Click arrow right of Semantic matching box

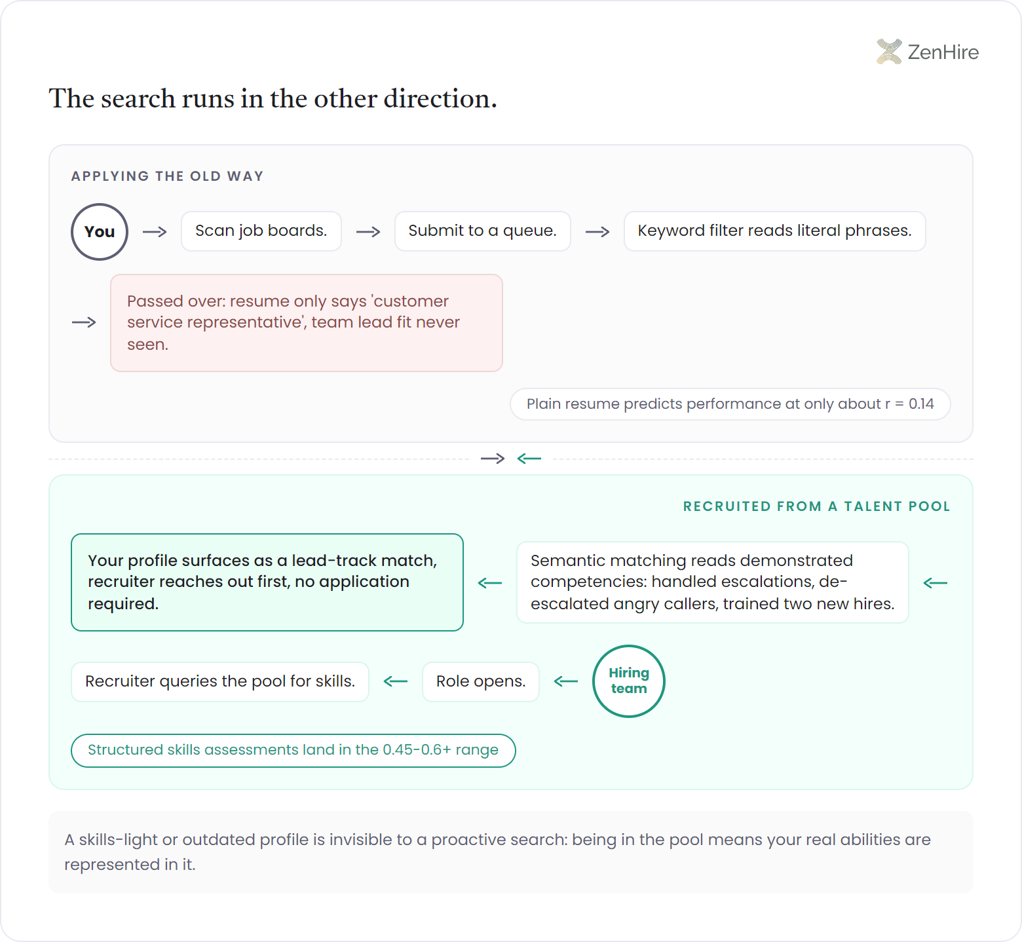(936, 583)
